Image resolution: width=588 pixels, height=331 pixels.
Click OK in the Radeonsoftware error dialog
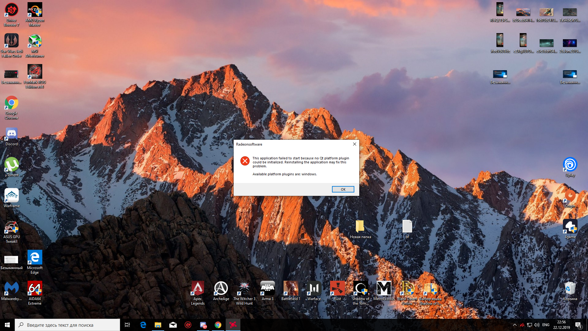pos(343,189)
